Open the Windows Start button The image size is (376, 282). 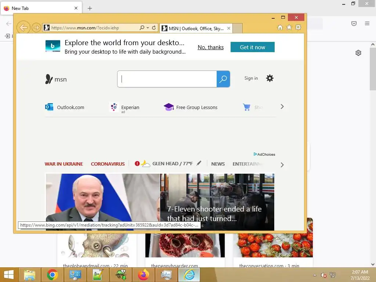(9, 275)
